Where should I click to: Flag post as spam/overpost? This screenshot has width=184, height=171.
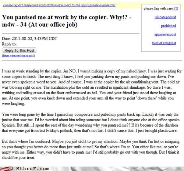pos(165,34)
